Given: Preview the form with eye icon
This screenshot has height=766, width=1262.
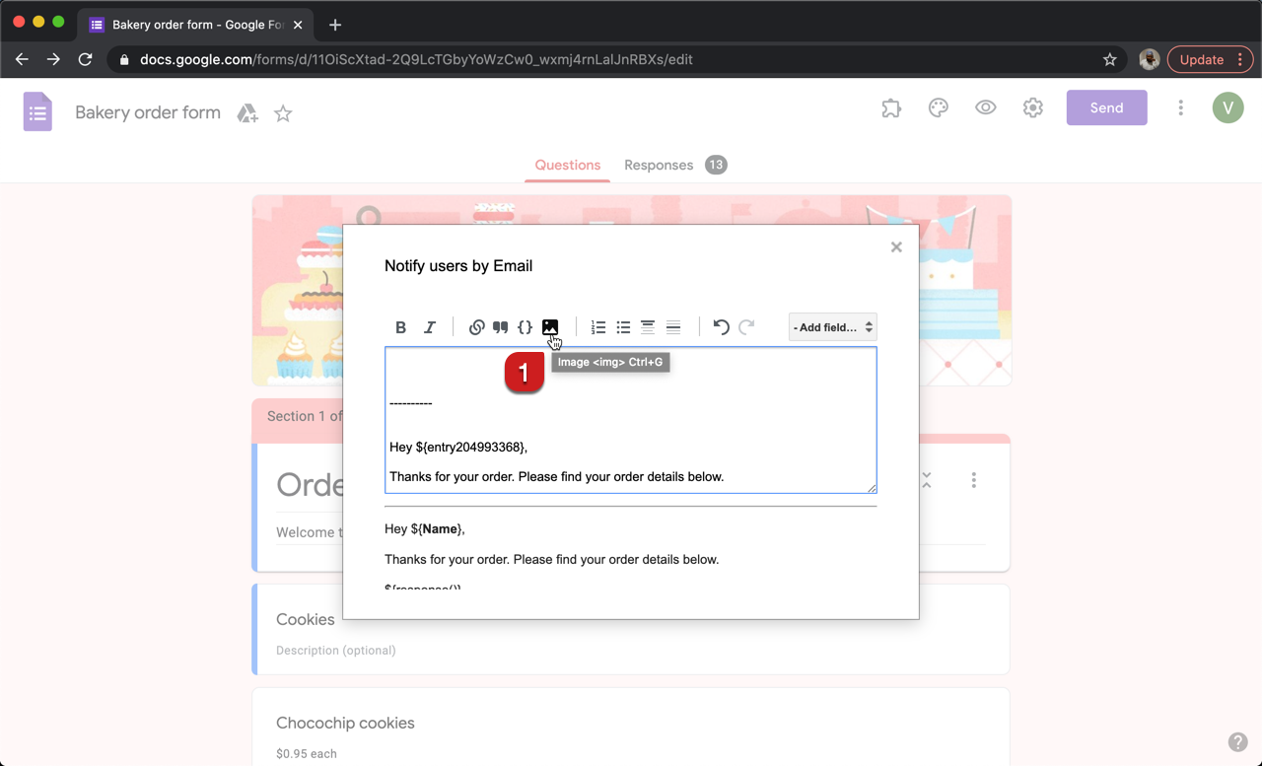Looking at the screenshot, I should click(x=985, y=108).
